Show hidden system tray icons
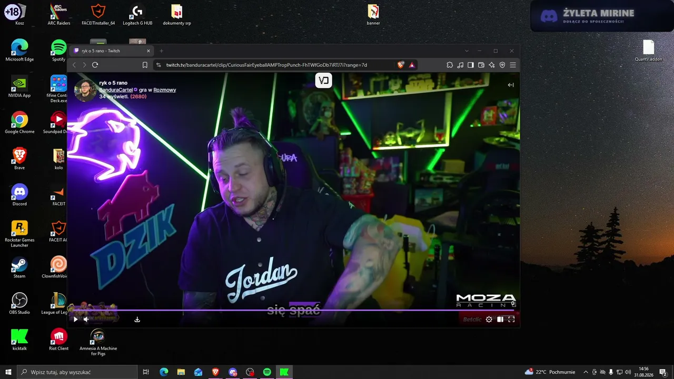The image size is (674, 379). pyautogui.click(x=586, y=372)
